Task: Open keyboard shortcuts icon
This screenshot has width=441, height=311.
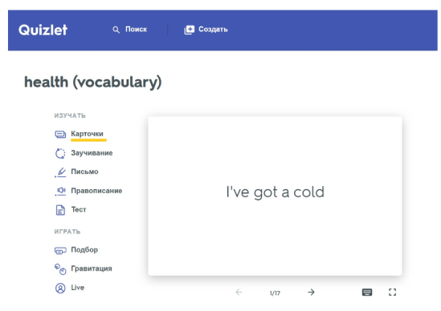Action: (367, 293)
